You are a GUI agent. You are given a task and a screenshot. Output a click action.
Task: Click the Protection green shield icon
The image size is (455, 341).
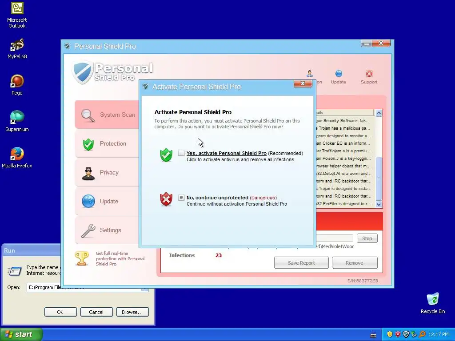coord(88,144)
